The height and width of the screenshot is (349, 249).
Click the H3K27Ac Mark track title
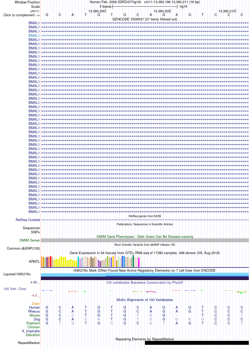click(x=145, y=270)
